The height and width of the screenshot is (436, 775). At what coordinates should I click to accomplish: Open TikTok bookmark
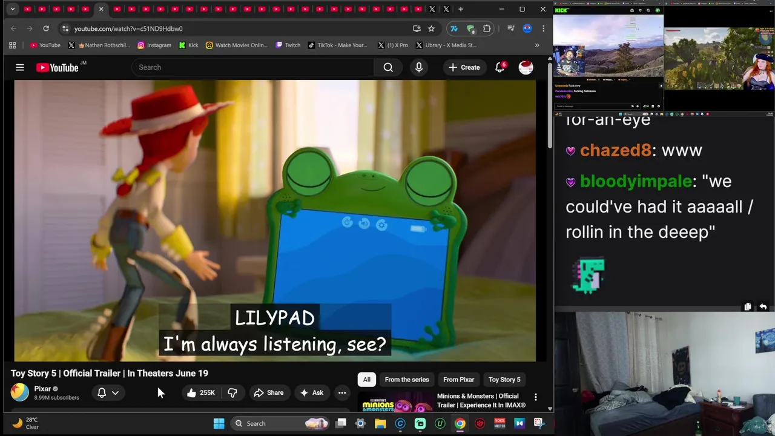[x=338, y=45]
